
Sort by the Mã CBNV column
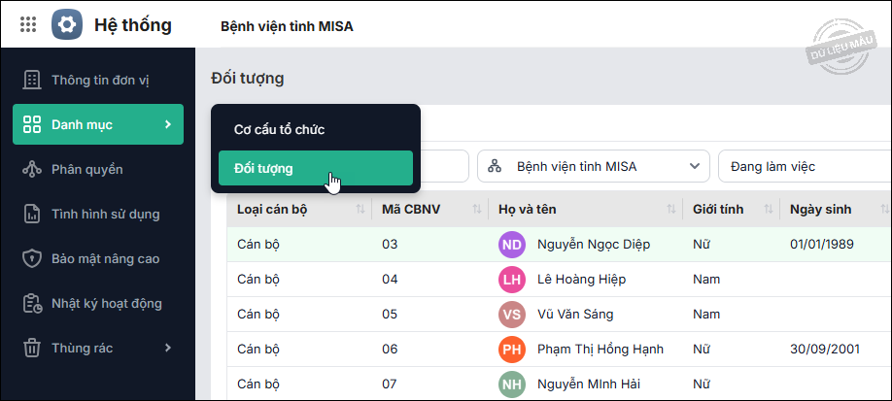476,209
